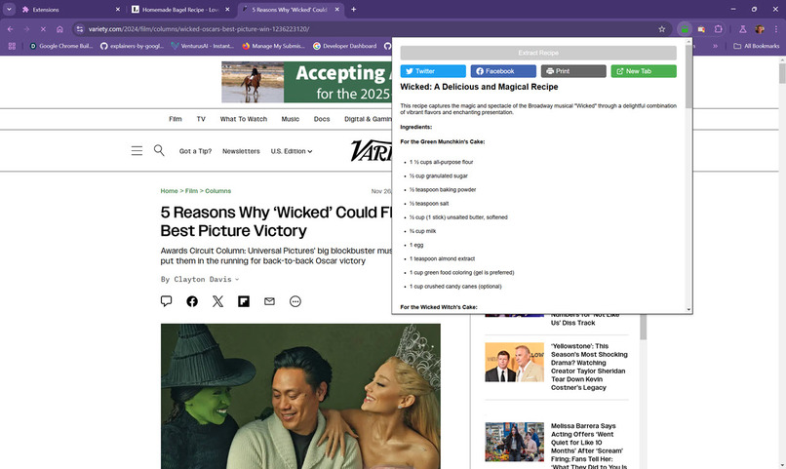Open the Manage My Submissions bookmark
Viewport: 786px width, 469px height.
pyautogui.click(x=273, y=46)
